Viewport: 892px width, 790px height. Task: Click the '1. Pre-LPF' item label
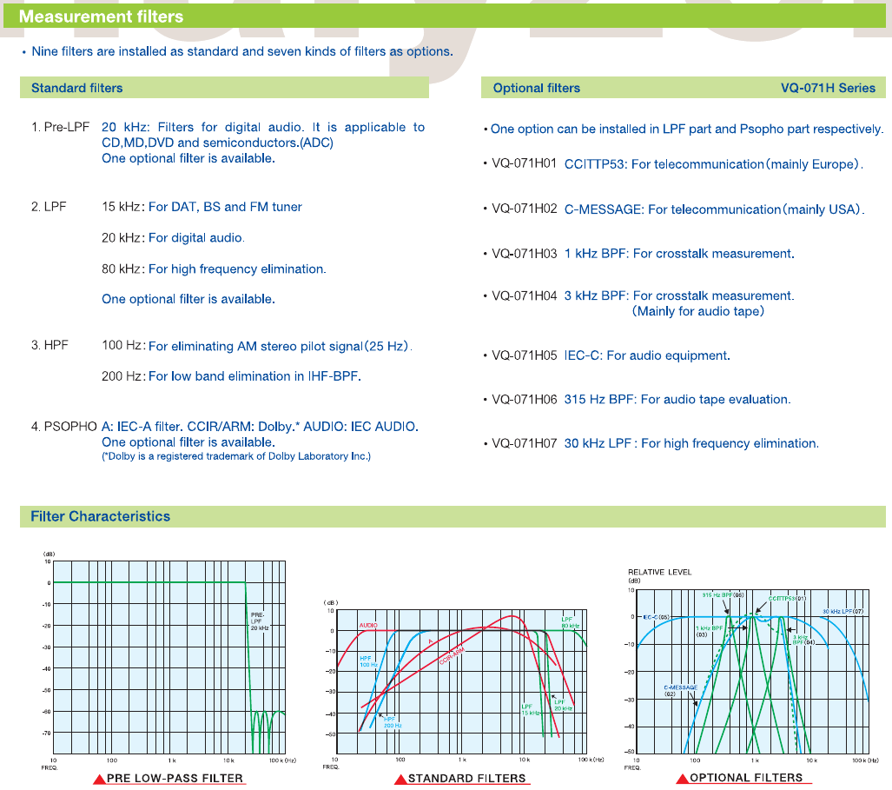click(x=60, y=127)
